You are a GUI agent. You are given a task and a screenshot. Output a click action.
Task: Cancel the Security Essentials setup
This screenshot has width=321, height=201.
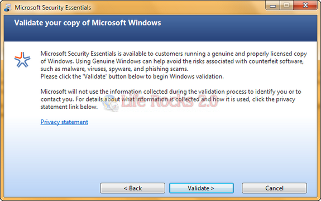tap(274, 188)
